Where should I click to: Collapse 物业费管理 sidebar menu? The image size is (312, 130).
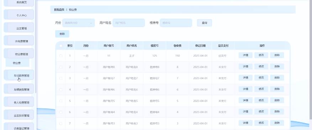[x=19, y=53]
